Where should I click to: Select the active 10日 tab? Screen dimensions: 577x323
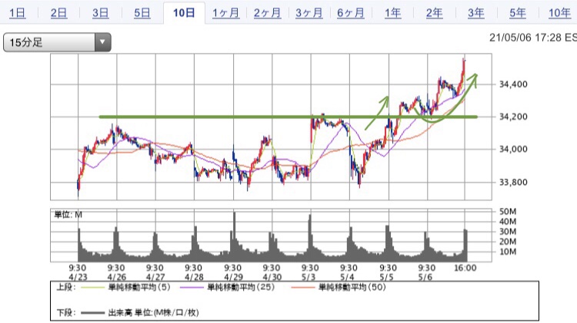(184, 13)
